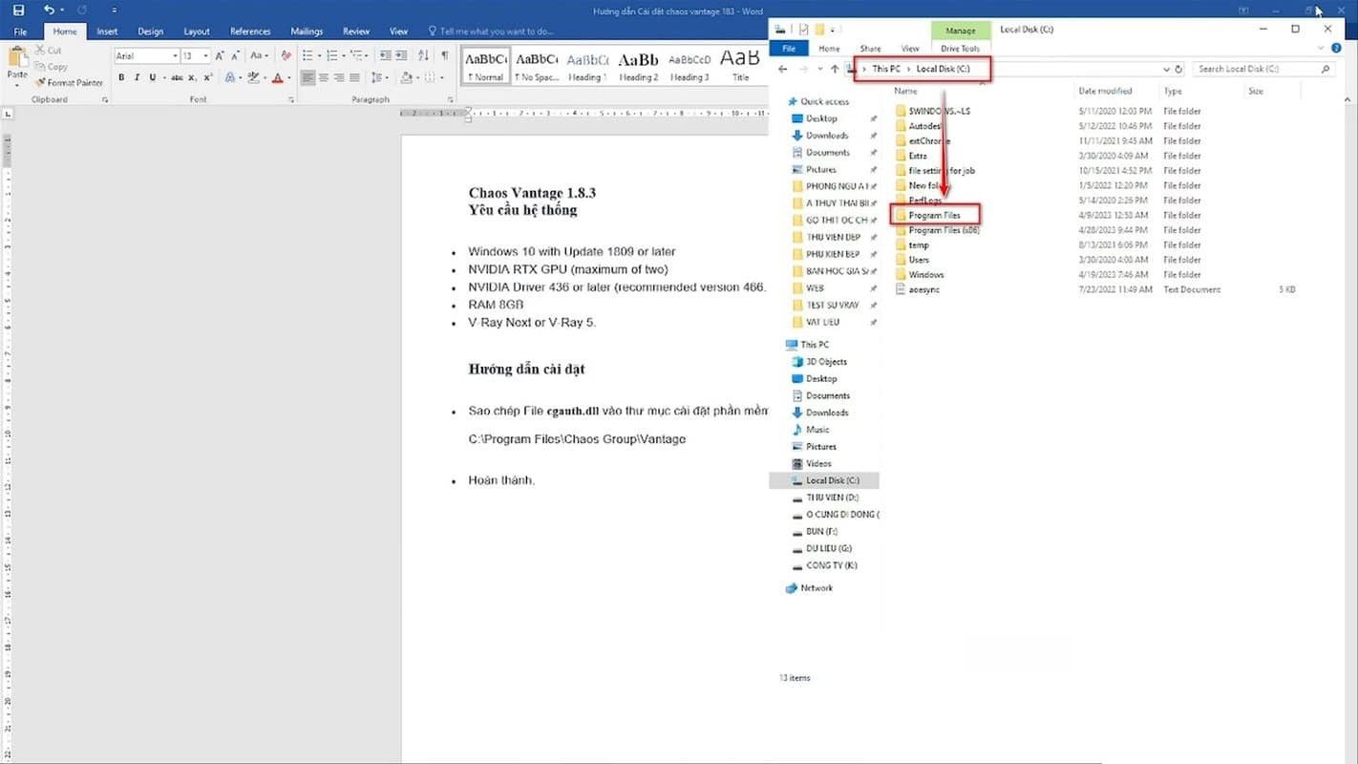Open THU VIEN (D:) drive in navigation pane
The height and width of the screenshot is (764, 1358).
point(833,498)
